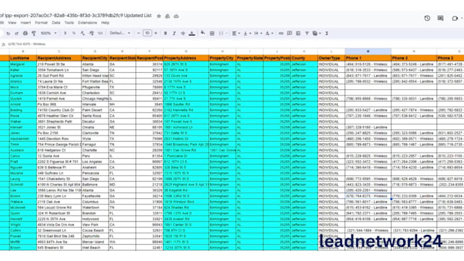Open the Format menu

point(41,22)
